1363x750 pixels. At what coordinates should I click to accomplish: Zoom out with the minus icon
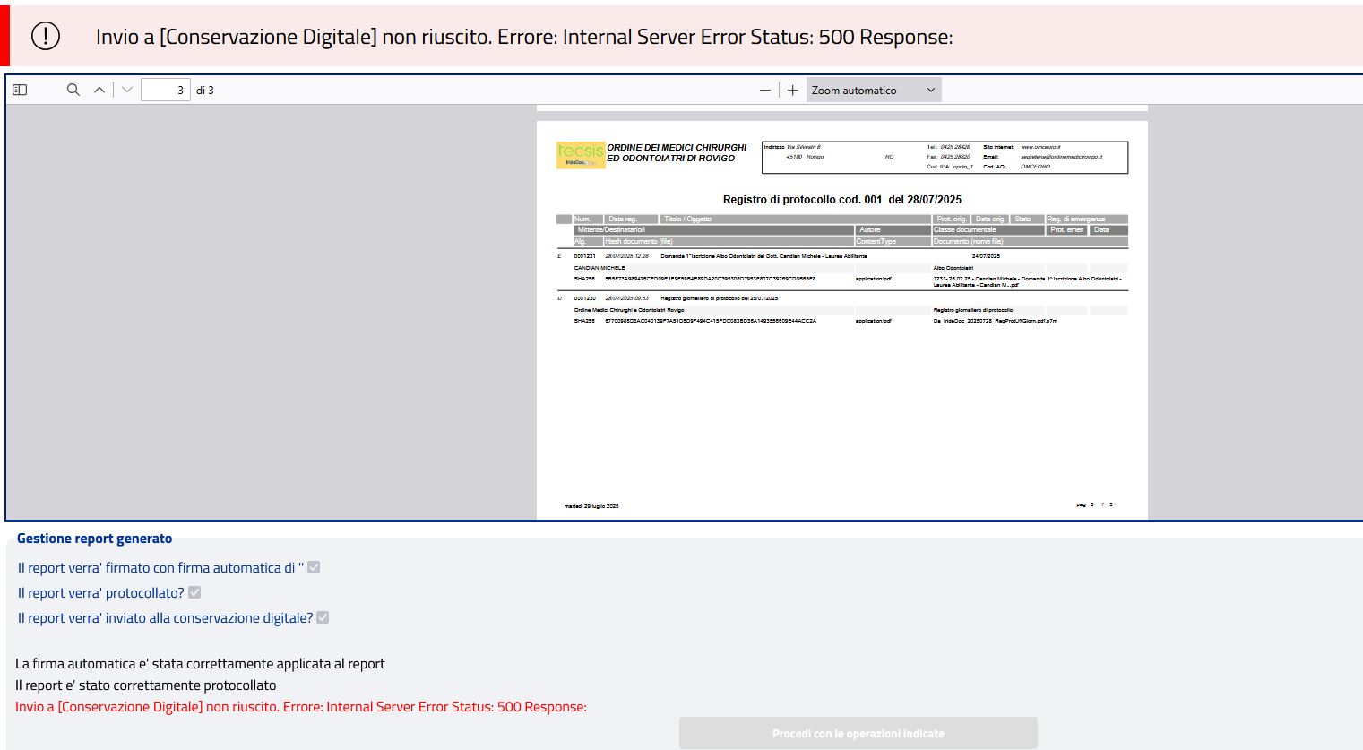(x=764, y=90)
